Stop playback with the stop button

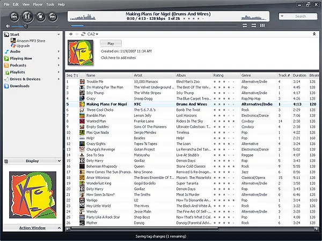(x=41, y=17)
